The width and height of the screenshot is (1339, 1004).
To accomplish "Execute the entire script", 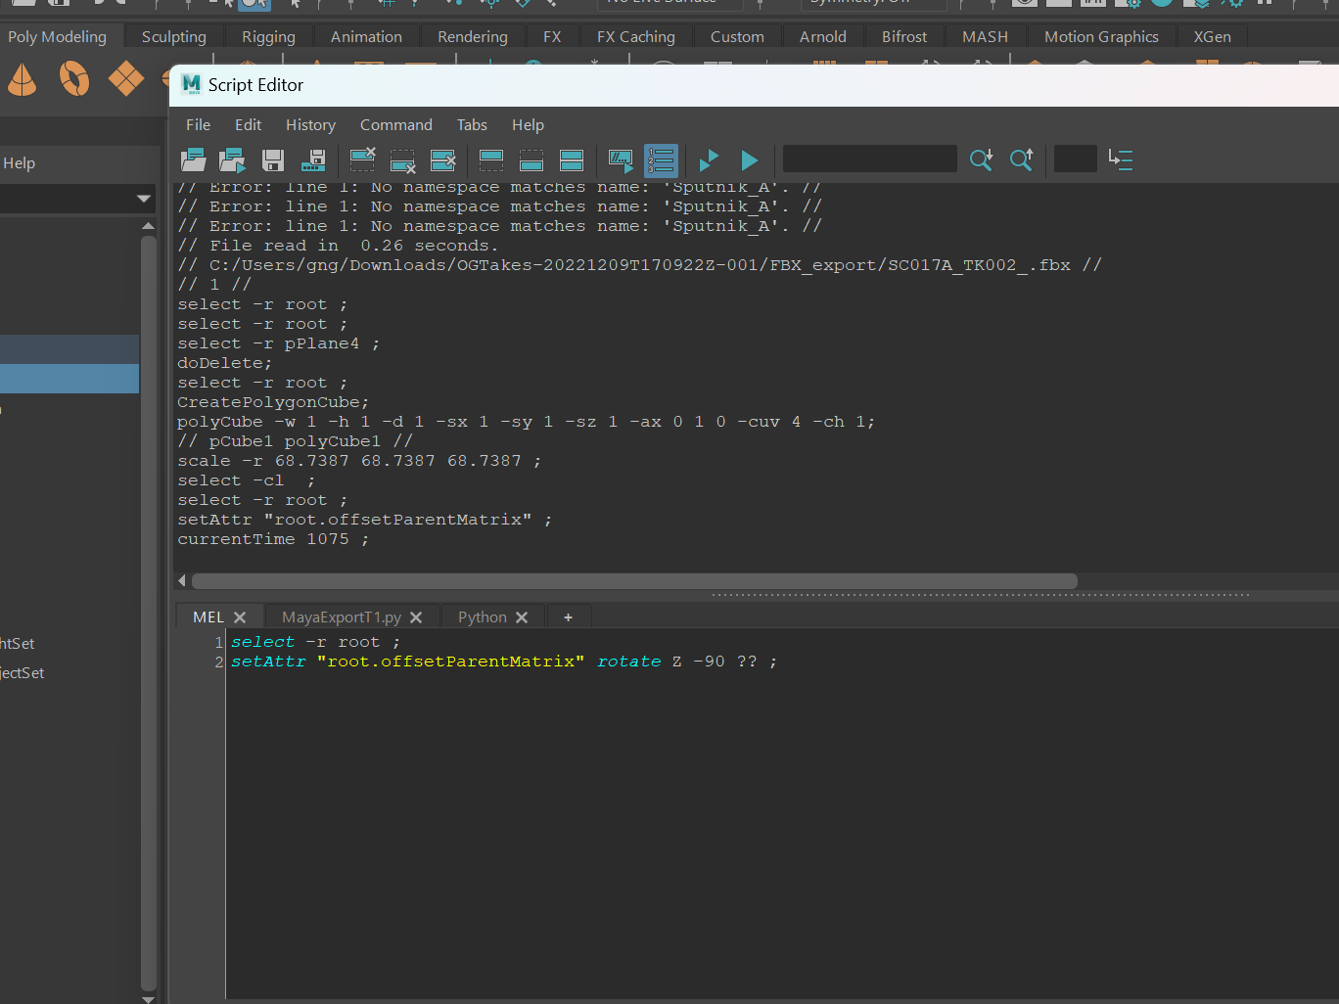I will coord(708,160).
